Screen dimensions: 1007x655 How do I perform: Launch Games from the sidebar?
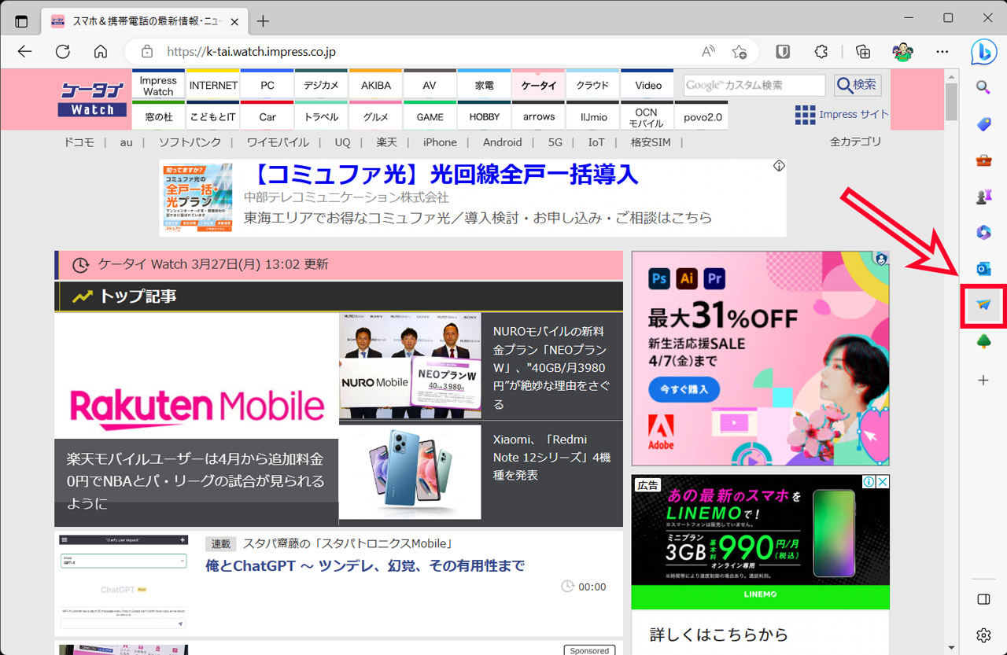pyautogui.click(x=983, y=197)
